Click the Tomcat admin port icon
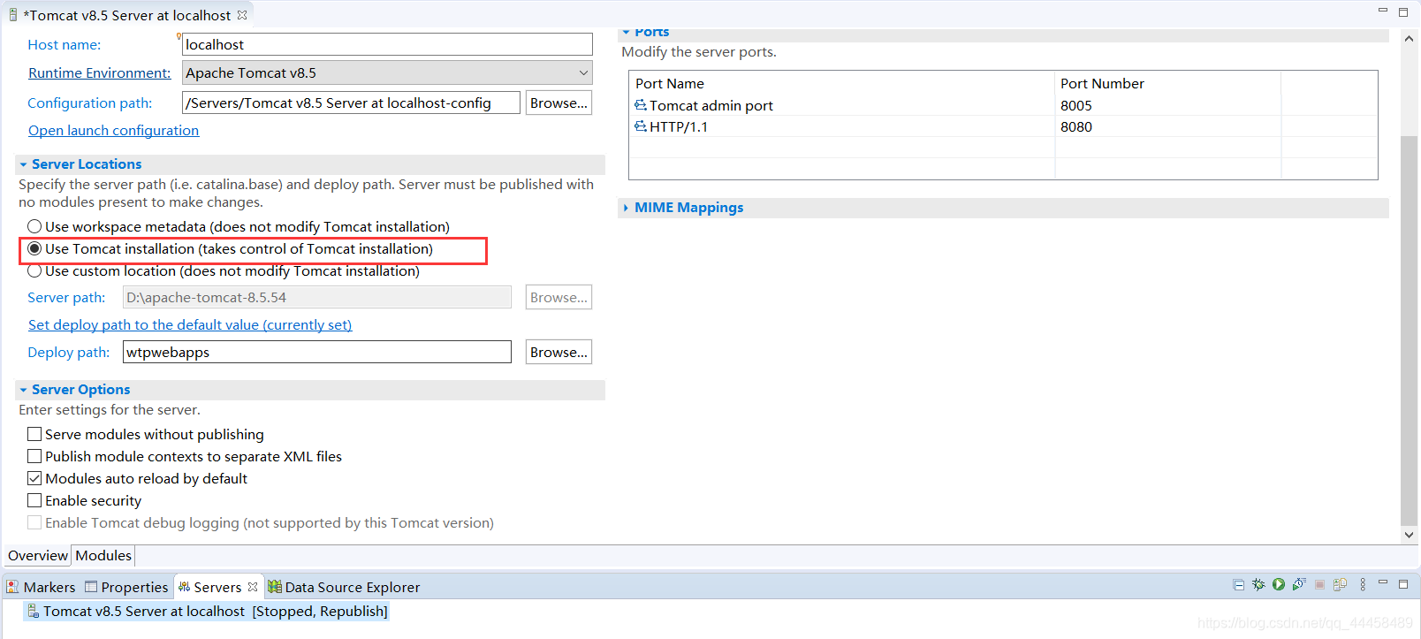 641,105
